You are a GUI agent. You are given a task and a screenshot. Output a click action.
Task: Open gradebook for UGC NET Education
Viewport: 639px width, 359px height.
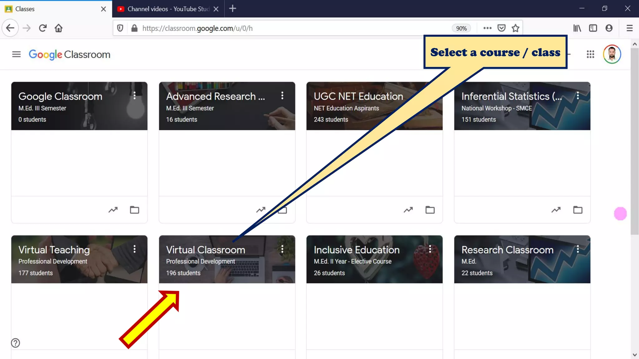pos(408,210)
